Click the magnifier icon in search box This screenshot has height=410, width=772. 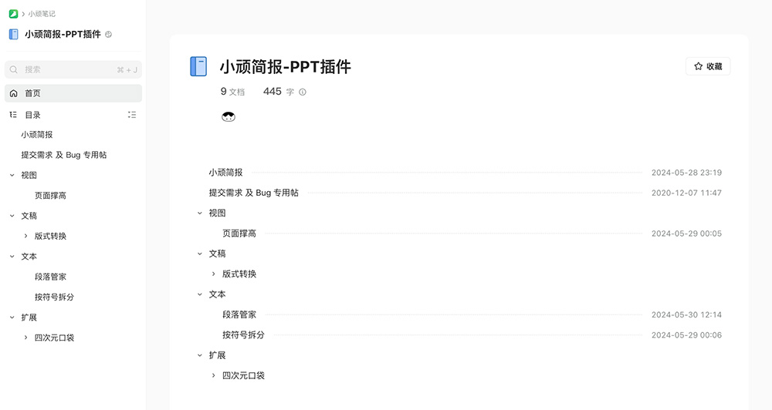pos(14,70)
